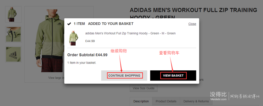Click the Meidebi.com watermark logo
263x106 pixels.
tap(218, 96)
